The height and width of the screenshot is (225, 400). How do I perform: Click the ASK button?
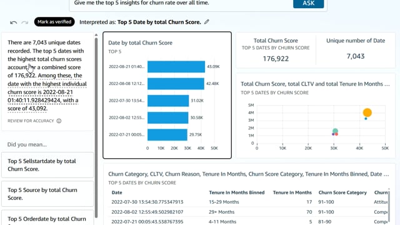(x=308, y=3)
